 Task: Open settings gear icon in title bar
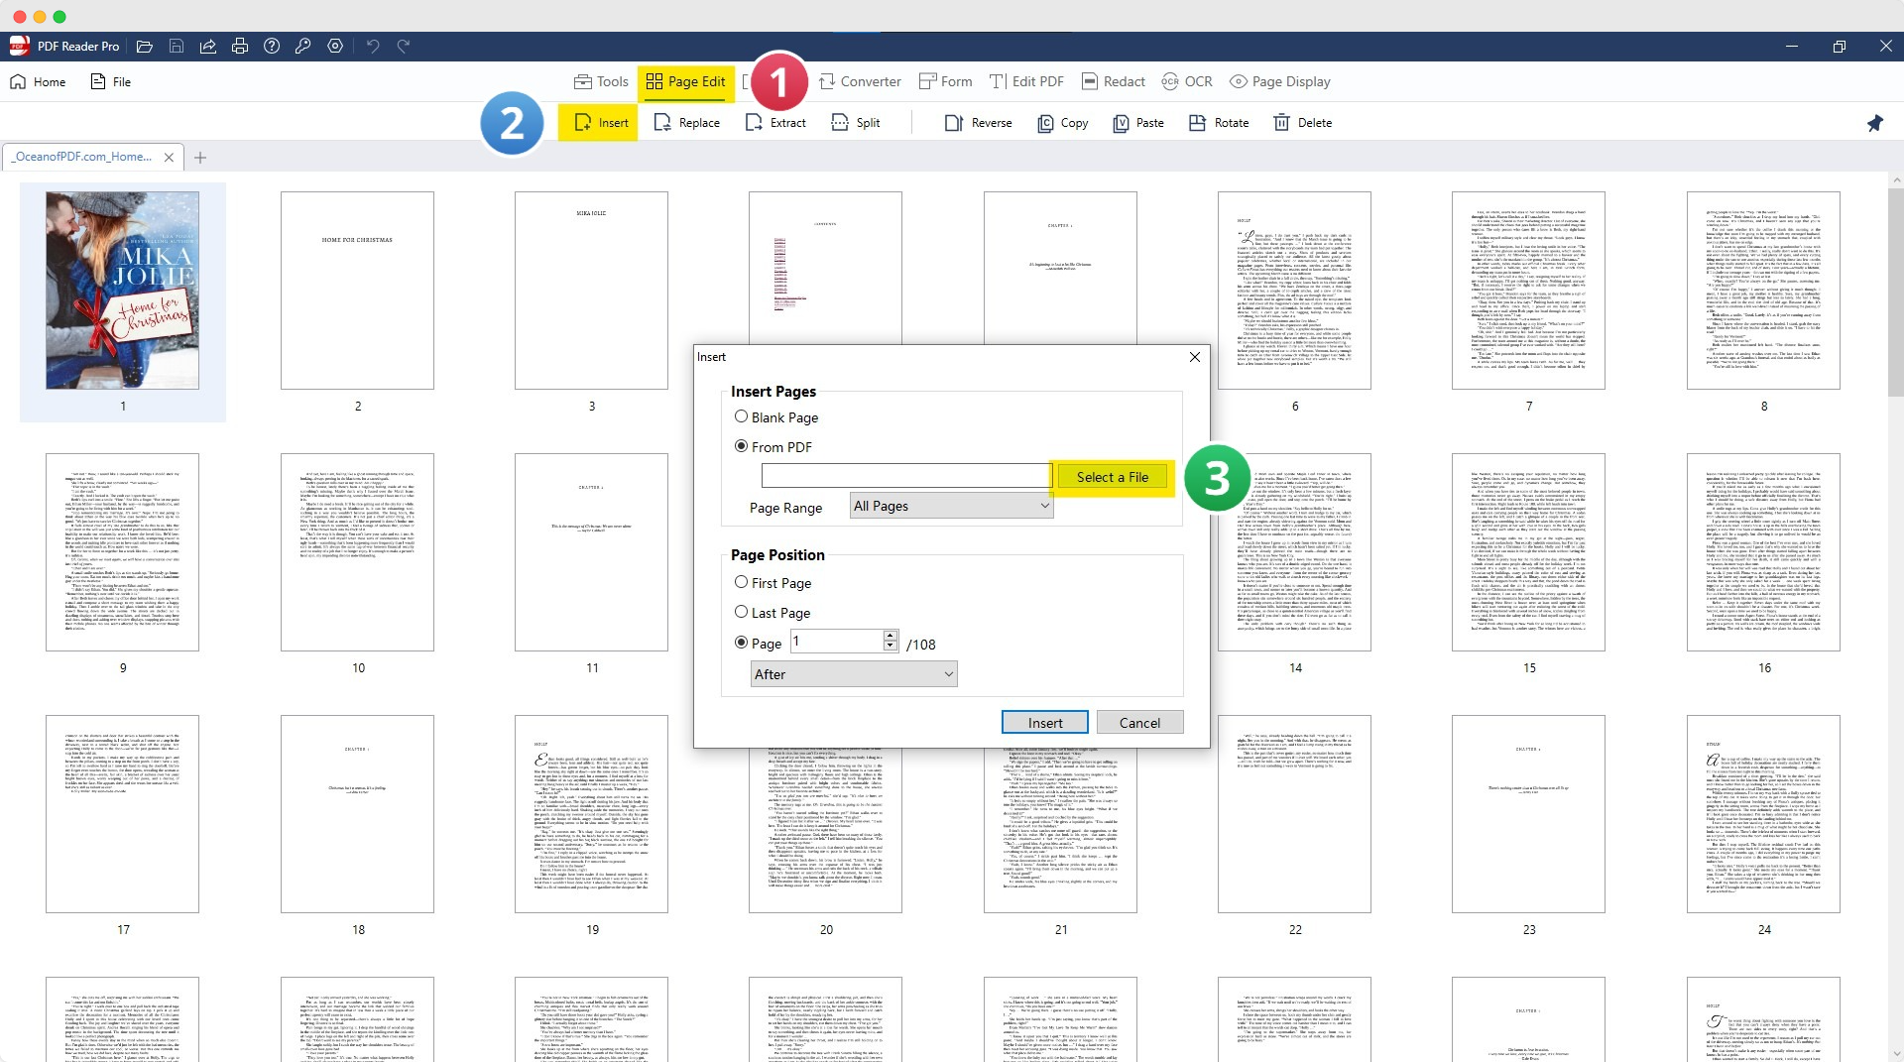pos(335,47)
